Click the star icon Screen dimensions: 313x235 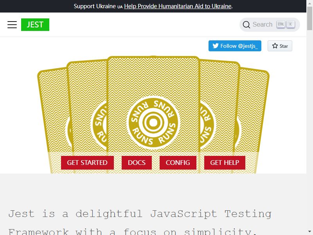coord(275,46)
